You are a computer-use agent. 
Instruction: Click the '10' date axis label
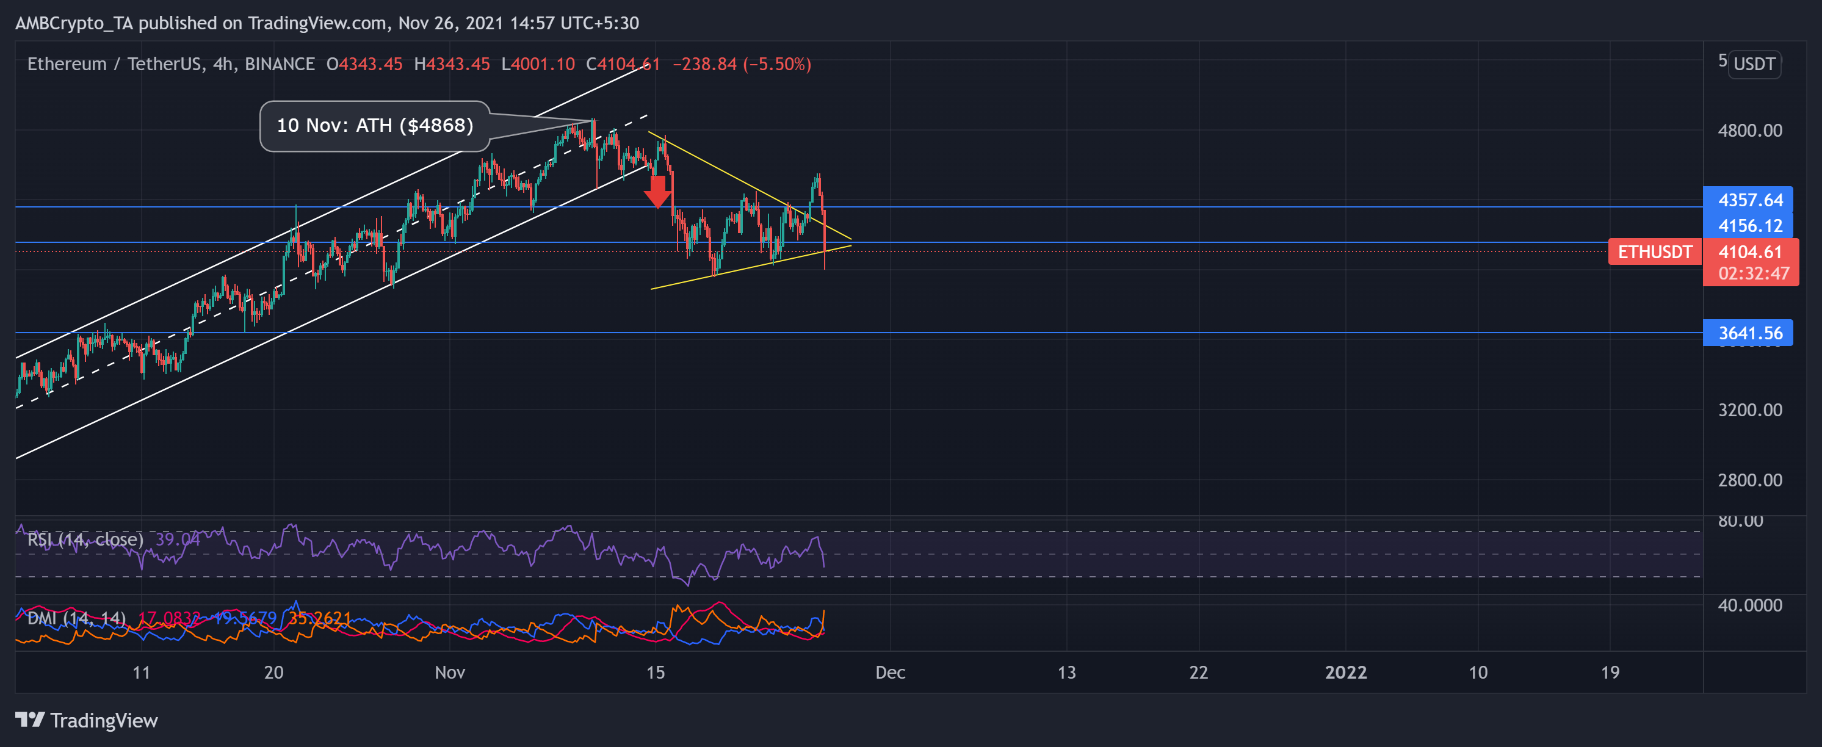click(1478, 672)
